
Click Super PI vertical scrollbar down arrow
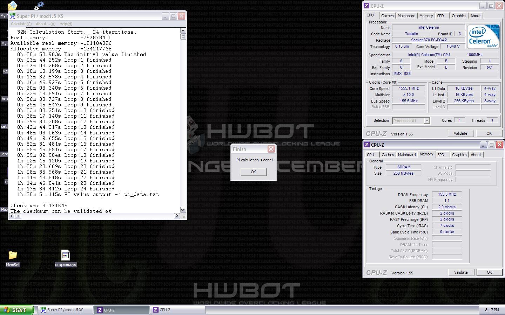click(183, 210)
